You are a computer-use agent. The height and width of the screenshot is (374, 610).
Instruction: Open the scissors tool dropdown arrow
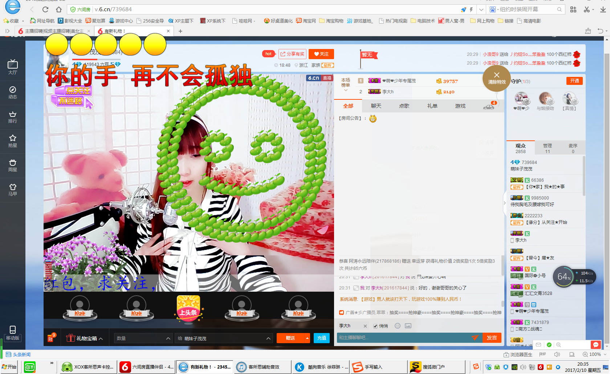tap(593, 10)
